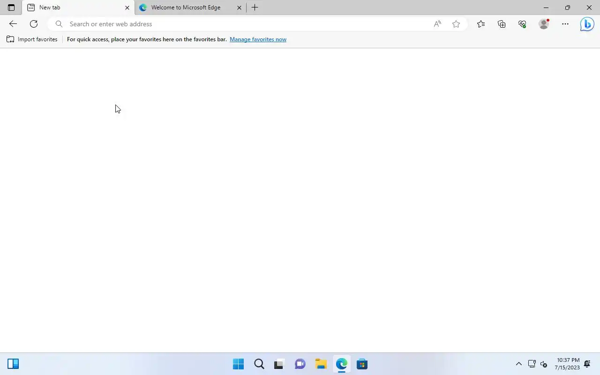Open the Favorites list icon
600x375 pixels.
(x=481, y=24)
